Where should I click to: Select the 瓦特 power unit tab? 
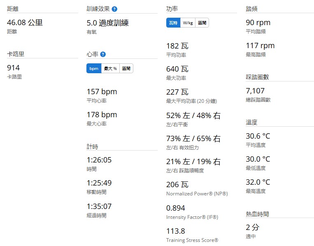pyautogui.click(x=173, y=23)
